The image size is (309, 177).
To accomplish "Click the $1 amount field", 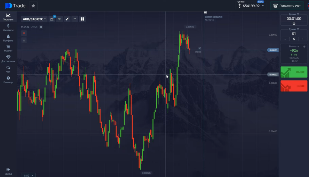I will click(x=294, y=34).
